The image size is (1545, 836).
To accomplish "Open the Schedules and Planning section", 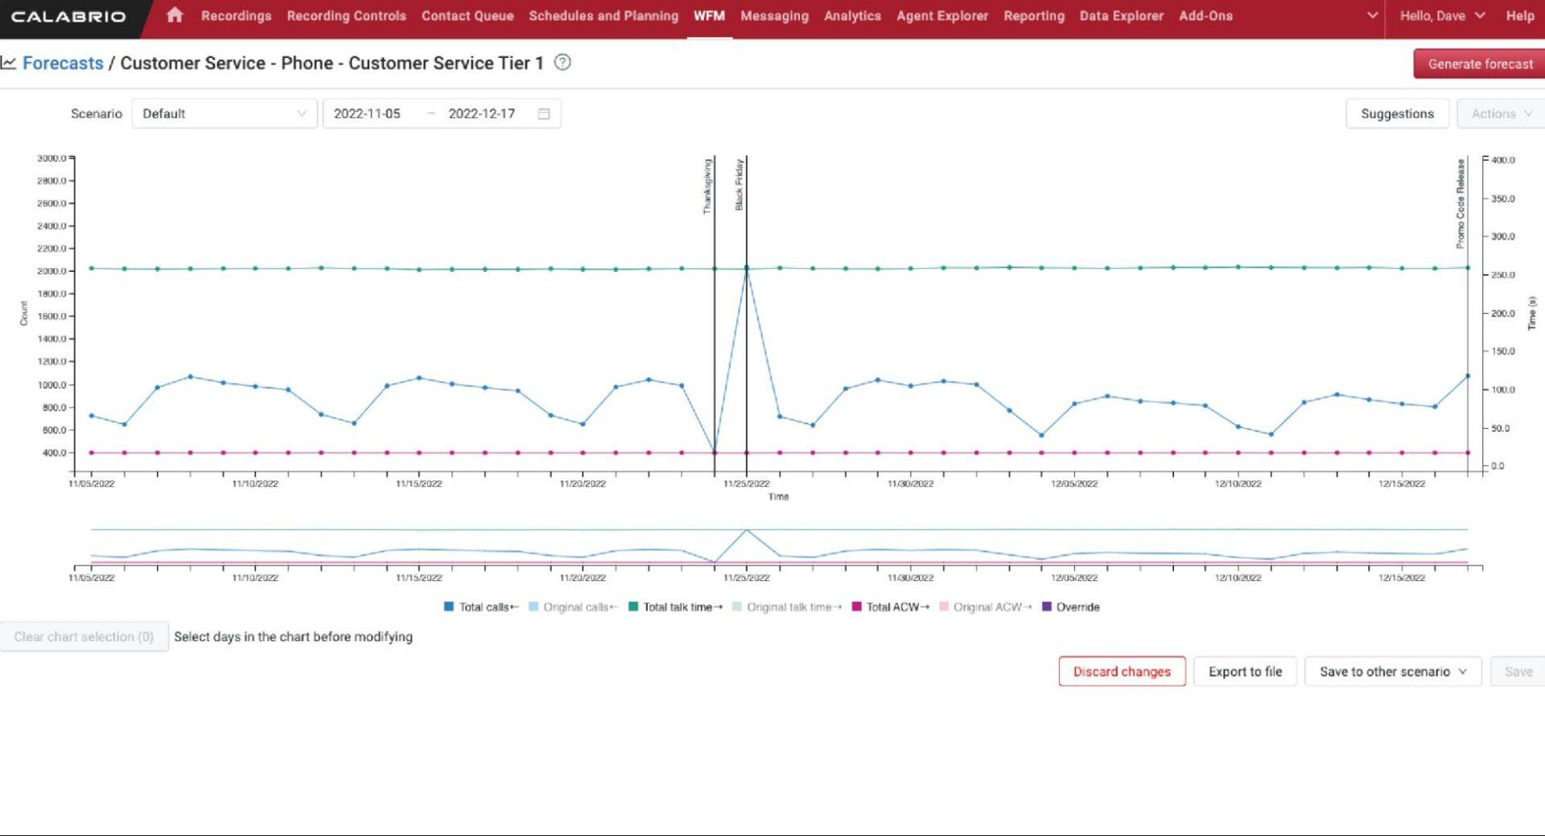I will coord(603,15).
